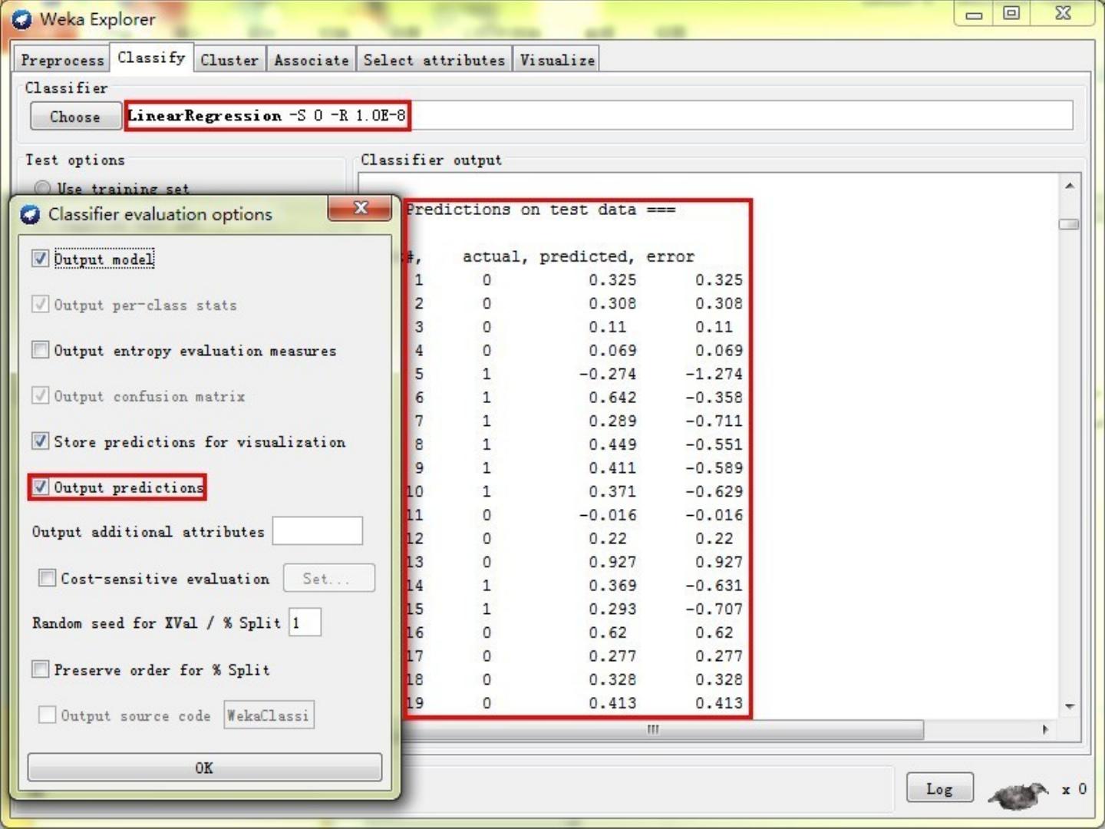The width and height of the screenshot is (1105, 829).
Task: Open the Select attributes tab
Action: (x=434, y=60)
